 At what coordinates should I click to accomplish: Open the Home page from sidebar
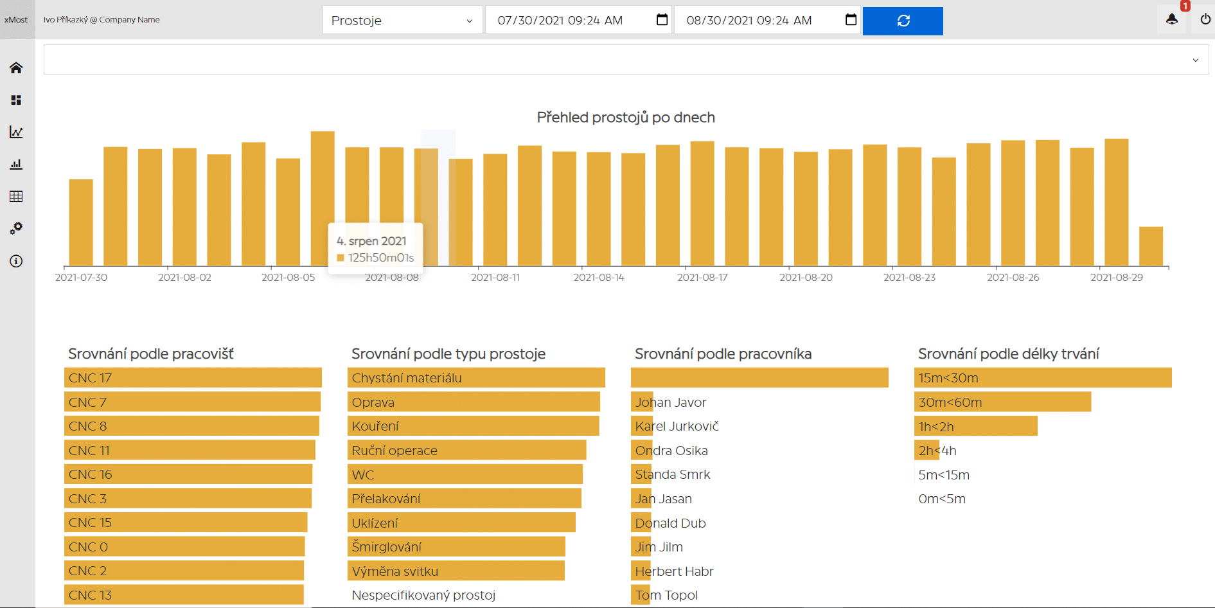(16, 67)
